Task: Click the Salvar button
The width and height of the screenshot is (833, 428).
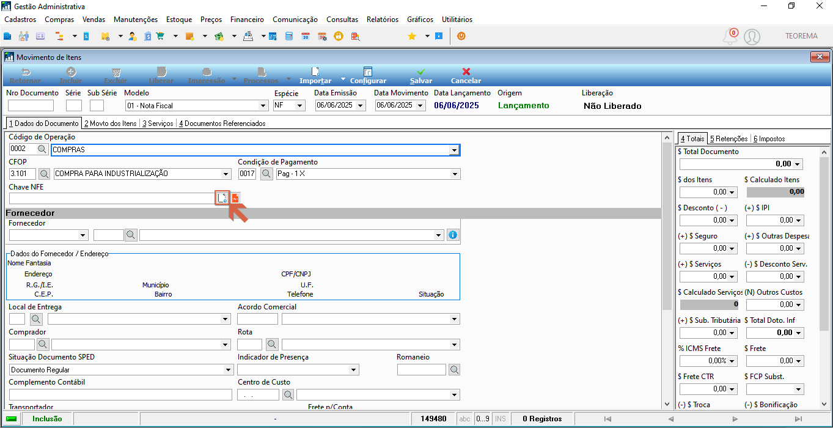Action: point(421,76)
